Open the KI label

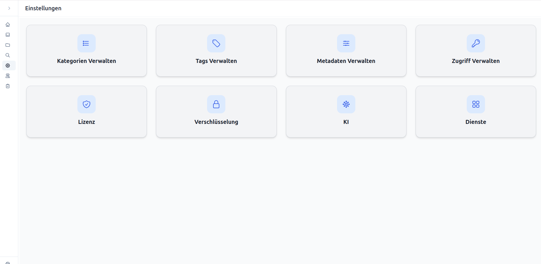click(x=346, y=122)
